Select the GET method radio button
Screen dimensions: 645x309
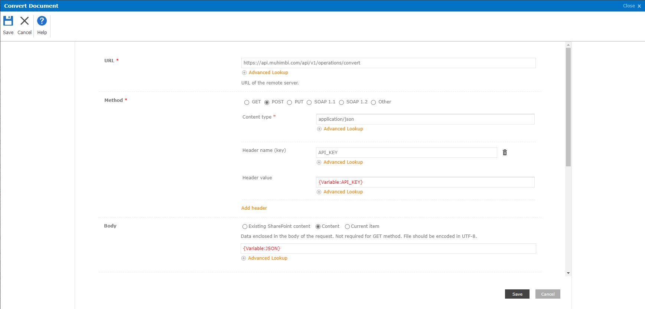247,102
